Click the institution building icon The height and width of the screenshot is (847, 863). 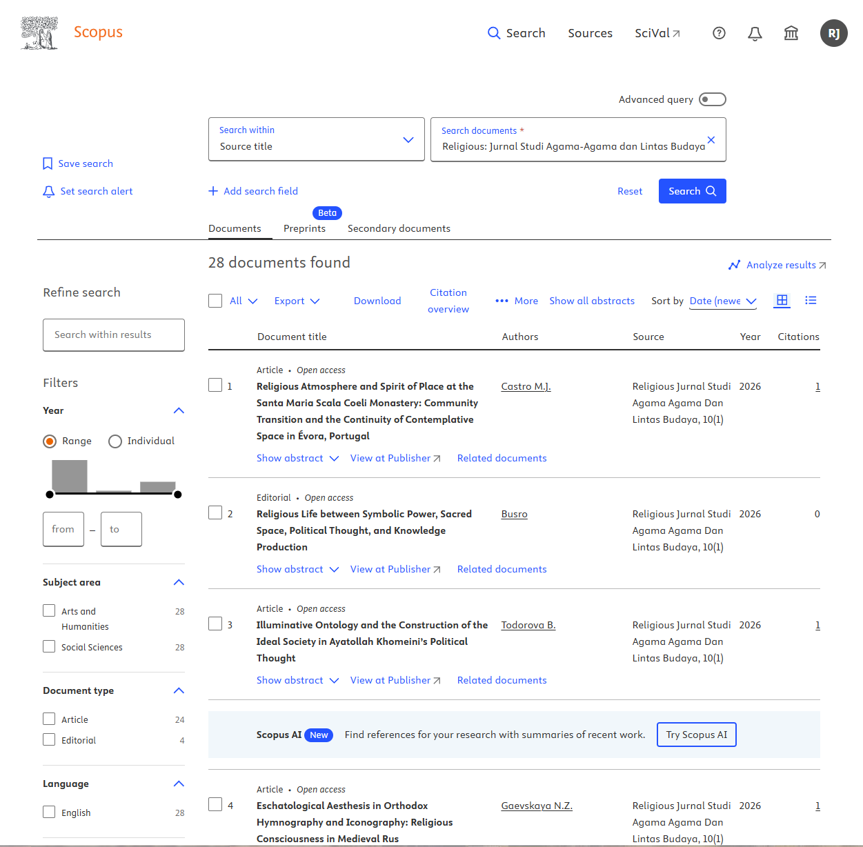791,33
